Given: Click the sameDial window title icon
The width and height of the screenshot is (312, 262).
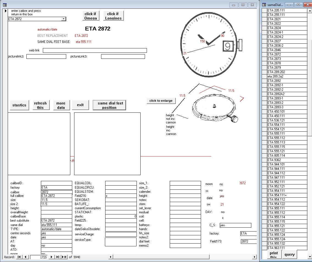Looking at the screenshot, I should click(264, 5).
